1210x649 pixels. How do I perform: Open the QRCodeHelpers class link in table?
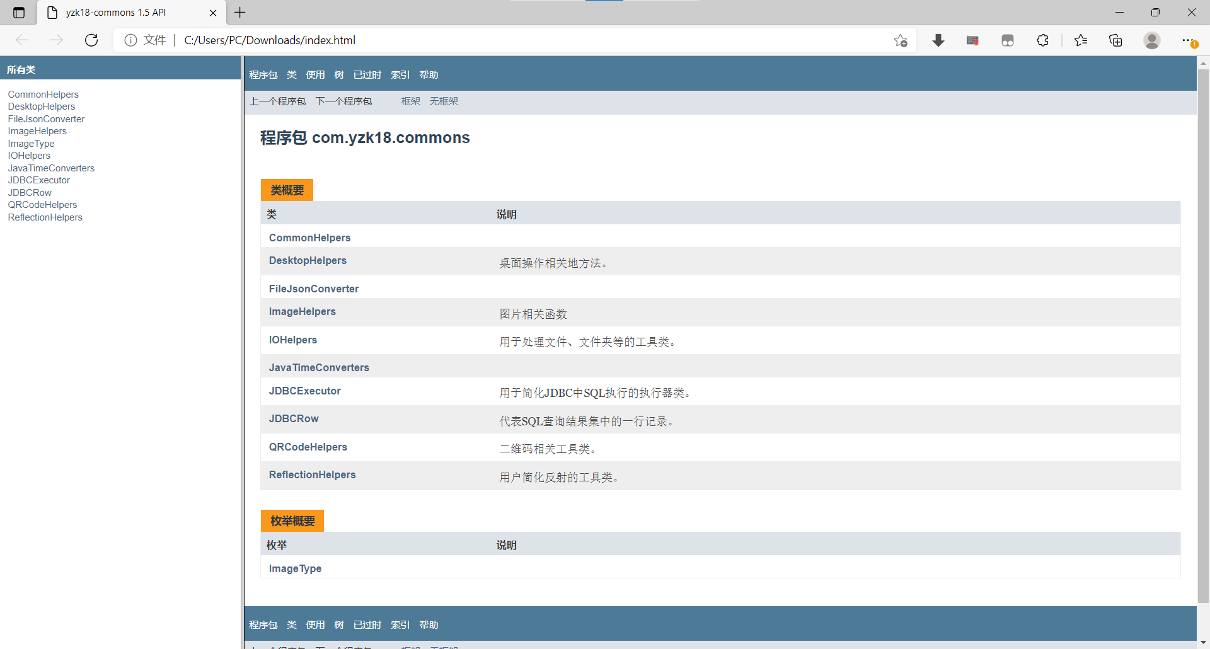tap(308, 447)
